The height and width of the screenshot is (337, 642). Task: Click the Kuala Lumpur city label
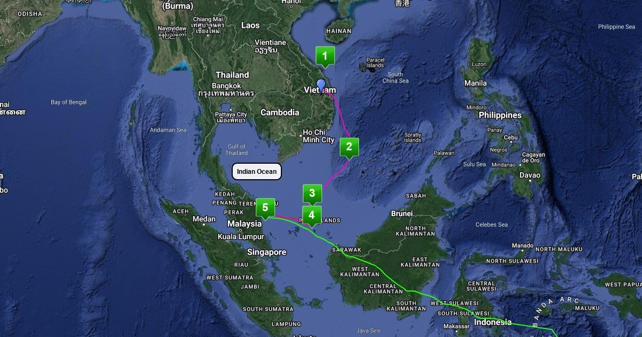(241, 236)
